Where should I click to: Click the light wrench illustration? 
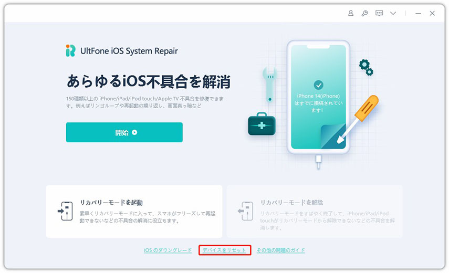269,85
